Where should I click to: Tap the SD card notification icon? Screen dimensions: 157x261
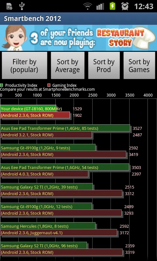[x=9, y=6]
